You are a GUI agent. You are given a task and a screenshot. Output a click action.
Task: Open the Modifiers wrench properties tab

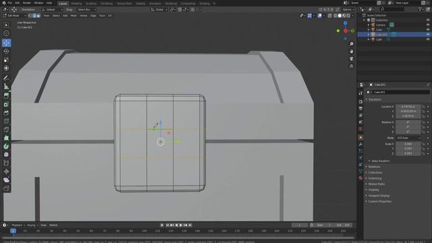coord(360,144)
